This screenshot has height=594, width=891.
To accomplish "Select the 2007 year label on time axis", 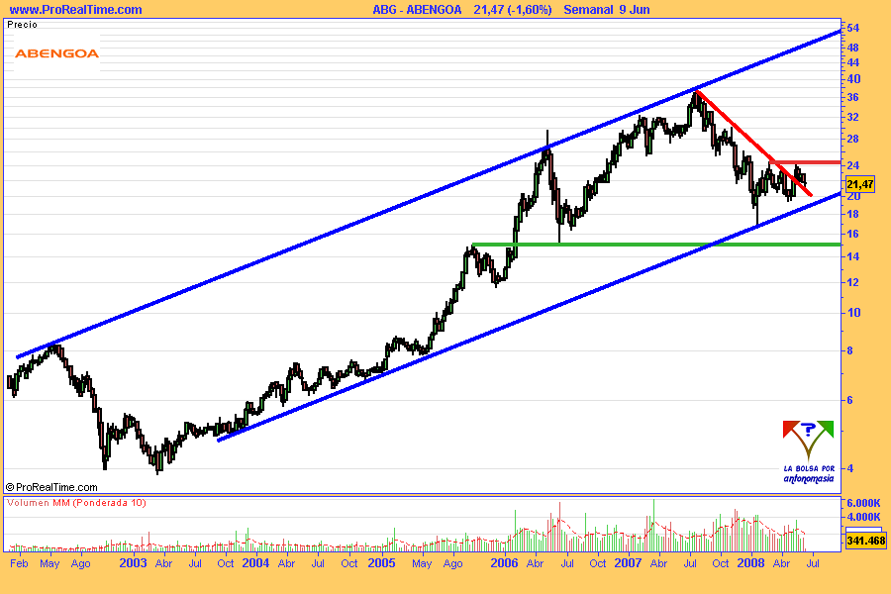I will [x=628, y=563].
